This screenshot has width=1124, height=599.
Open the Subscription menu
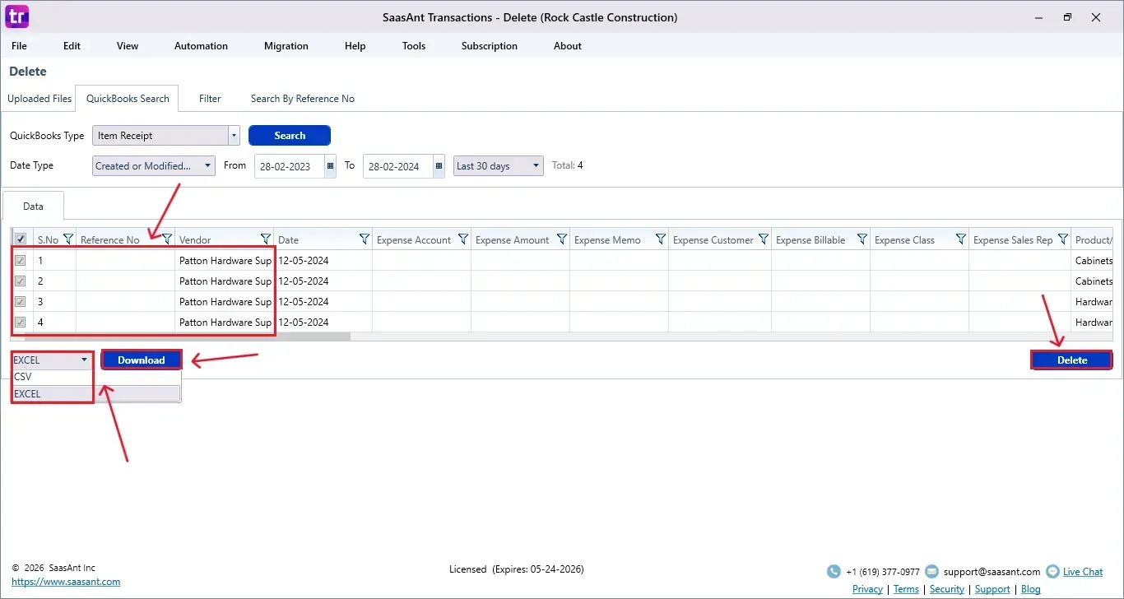tap(490, 46)
